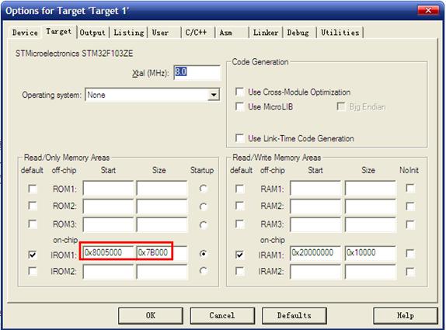Click the IRAM2 Start field
Image resolution: width=446 pixels, height=330 pixels.
[x=315, y=272]
